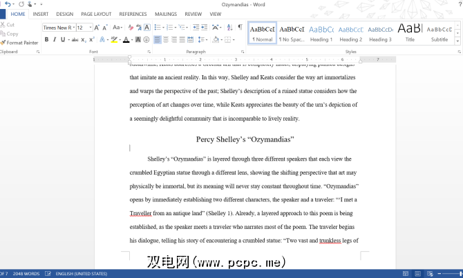
Task: Click the word count in the status bar
Action: point(27,274)
